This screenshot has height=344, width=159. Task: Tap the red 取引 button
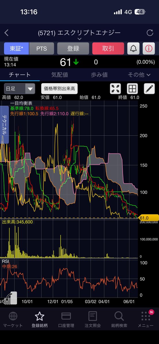coord(108,48)
